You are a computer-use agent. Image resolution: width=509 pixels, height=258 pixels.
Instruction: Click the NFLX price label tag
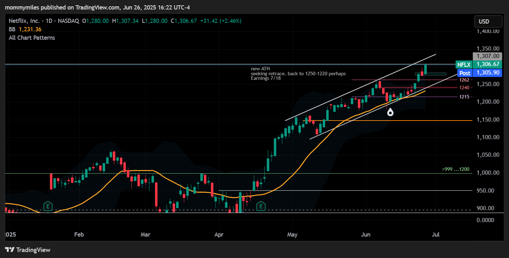pyautogui.click(x=464, y=64)
